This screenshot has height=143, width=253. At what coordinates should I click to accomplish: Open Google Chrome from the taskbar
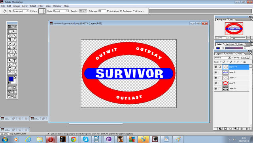[74, 139]
